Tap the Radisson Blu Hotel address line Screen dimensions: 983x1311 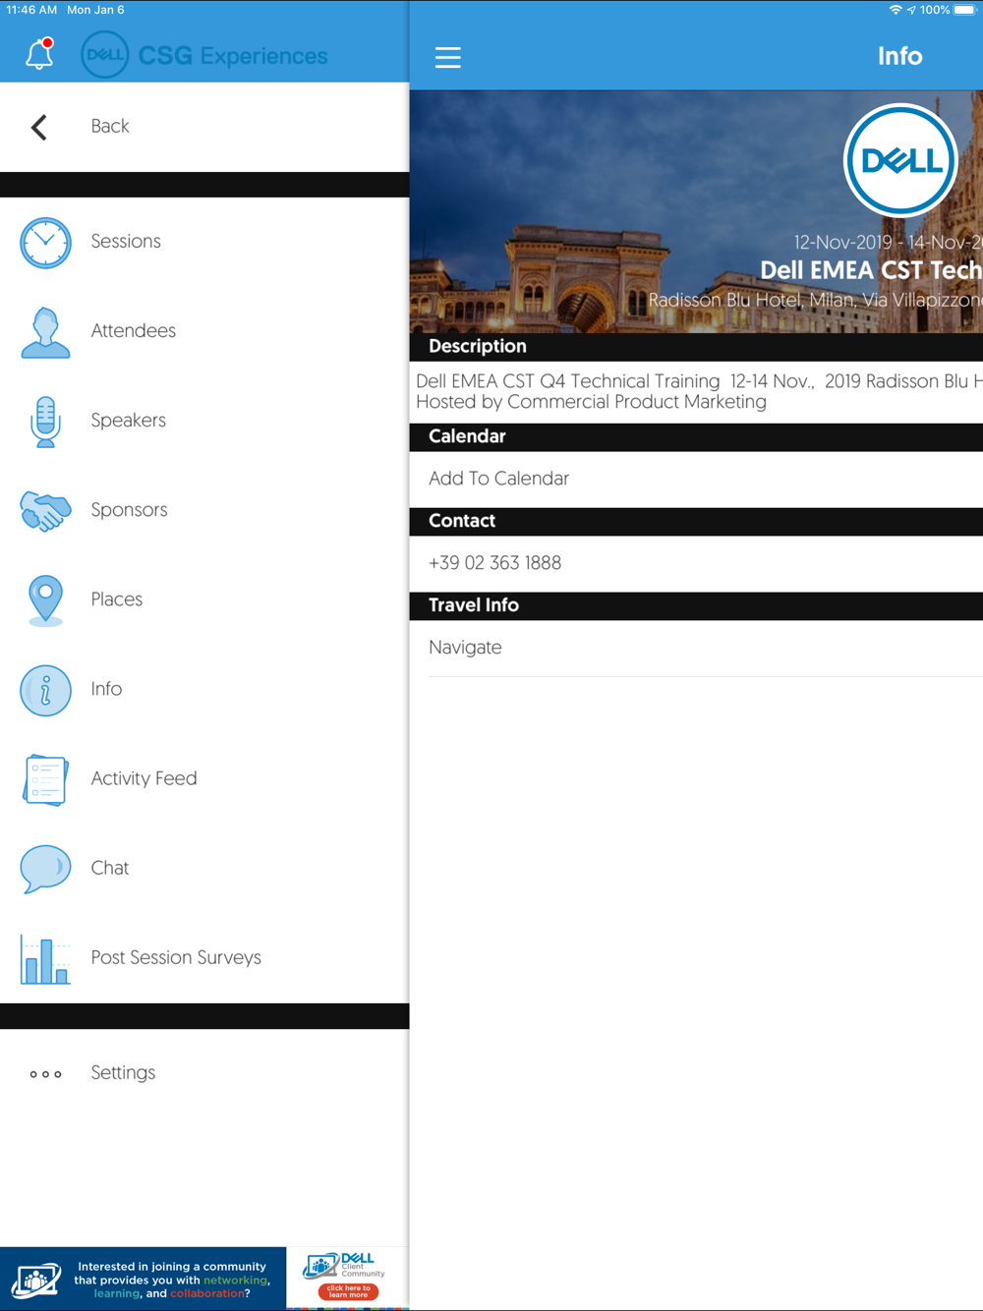pos(815,300)
